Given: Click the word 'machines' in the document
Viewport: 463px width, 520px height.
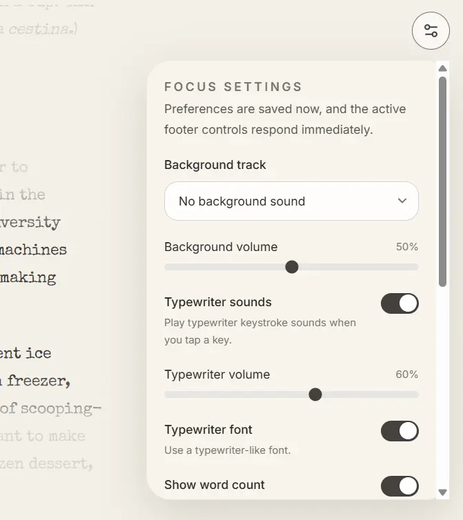Looking at the screenshot, I should (33, 250).
